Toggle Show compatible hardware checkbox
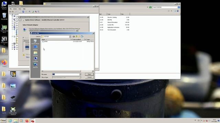The height and width of the screenshot is (123, 220). (x=23, y=38)
